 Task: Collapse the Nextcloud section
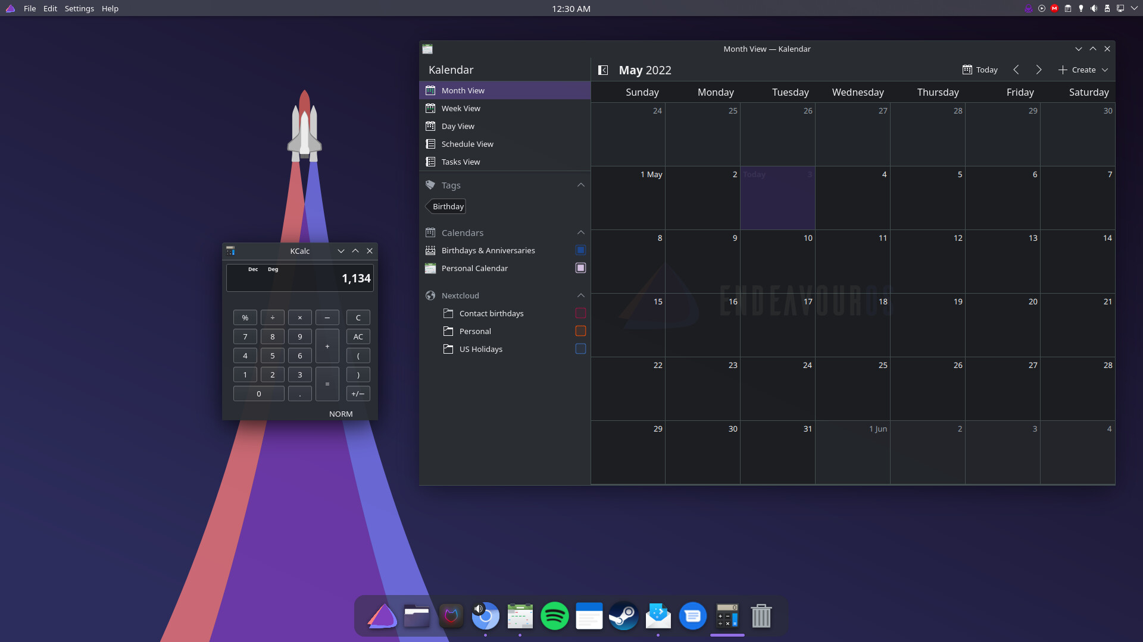(x=580, y=295)
